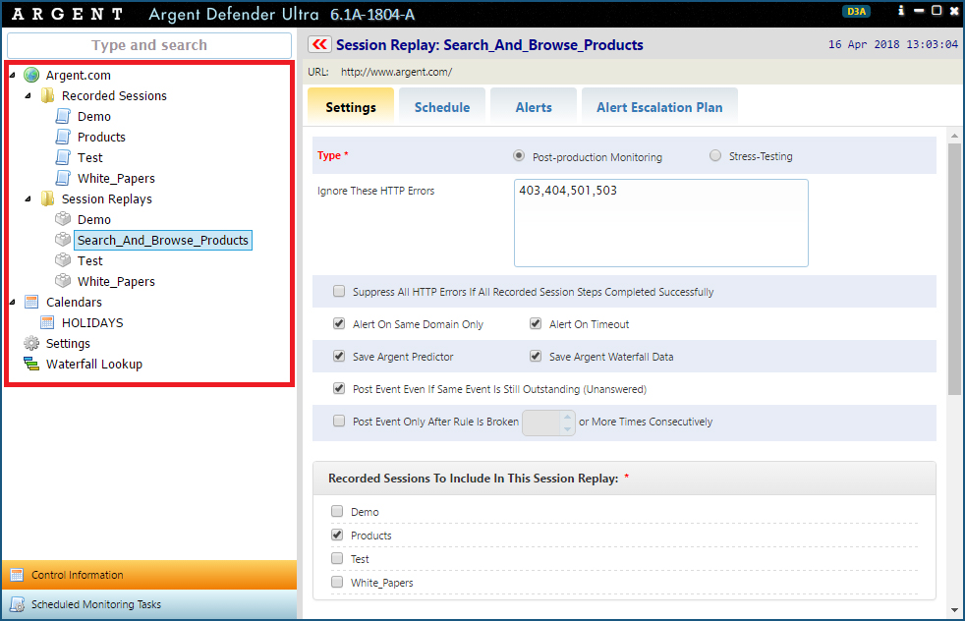Screen dimensions: 965x621
Task: Click the Ignore These HTTP Errors field
Action: tap(660, 223)
